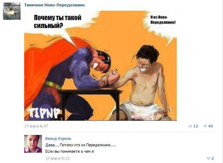The height and width of the screenshot is (163, 223).
Task: Click the repost megaphone icon
Action: (x=190, y=126)
